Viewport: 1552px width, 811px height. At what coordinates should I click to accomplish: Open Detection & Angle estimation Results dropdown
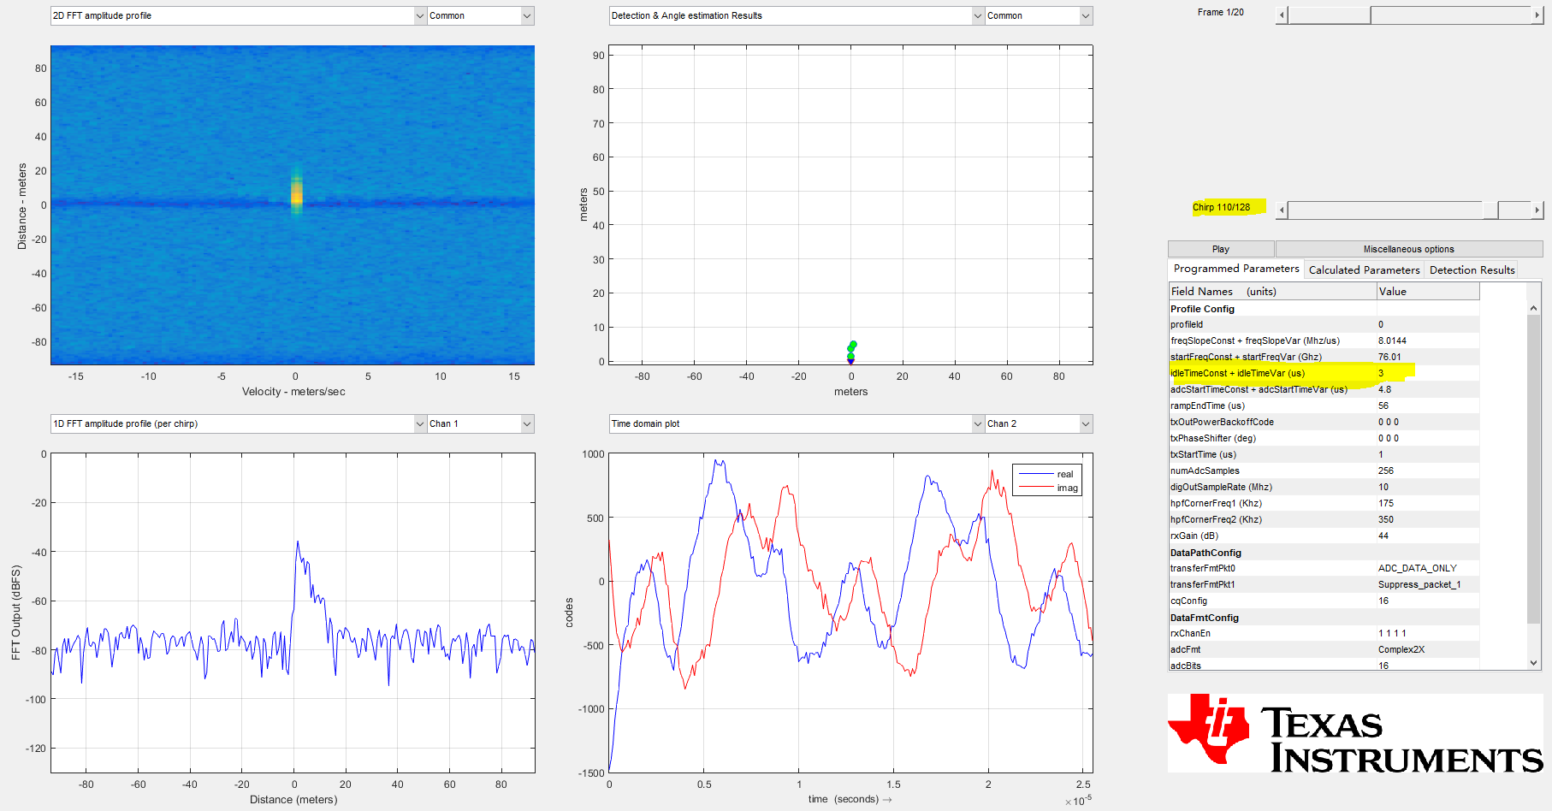click(x=796, y=15)
